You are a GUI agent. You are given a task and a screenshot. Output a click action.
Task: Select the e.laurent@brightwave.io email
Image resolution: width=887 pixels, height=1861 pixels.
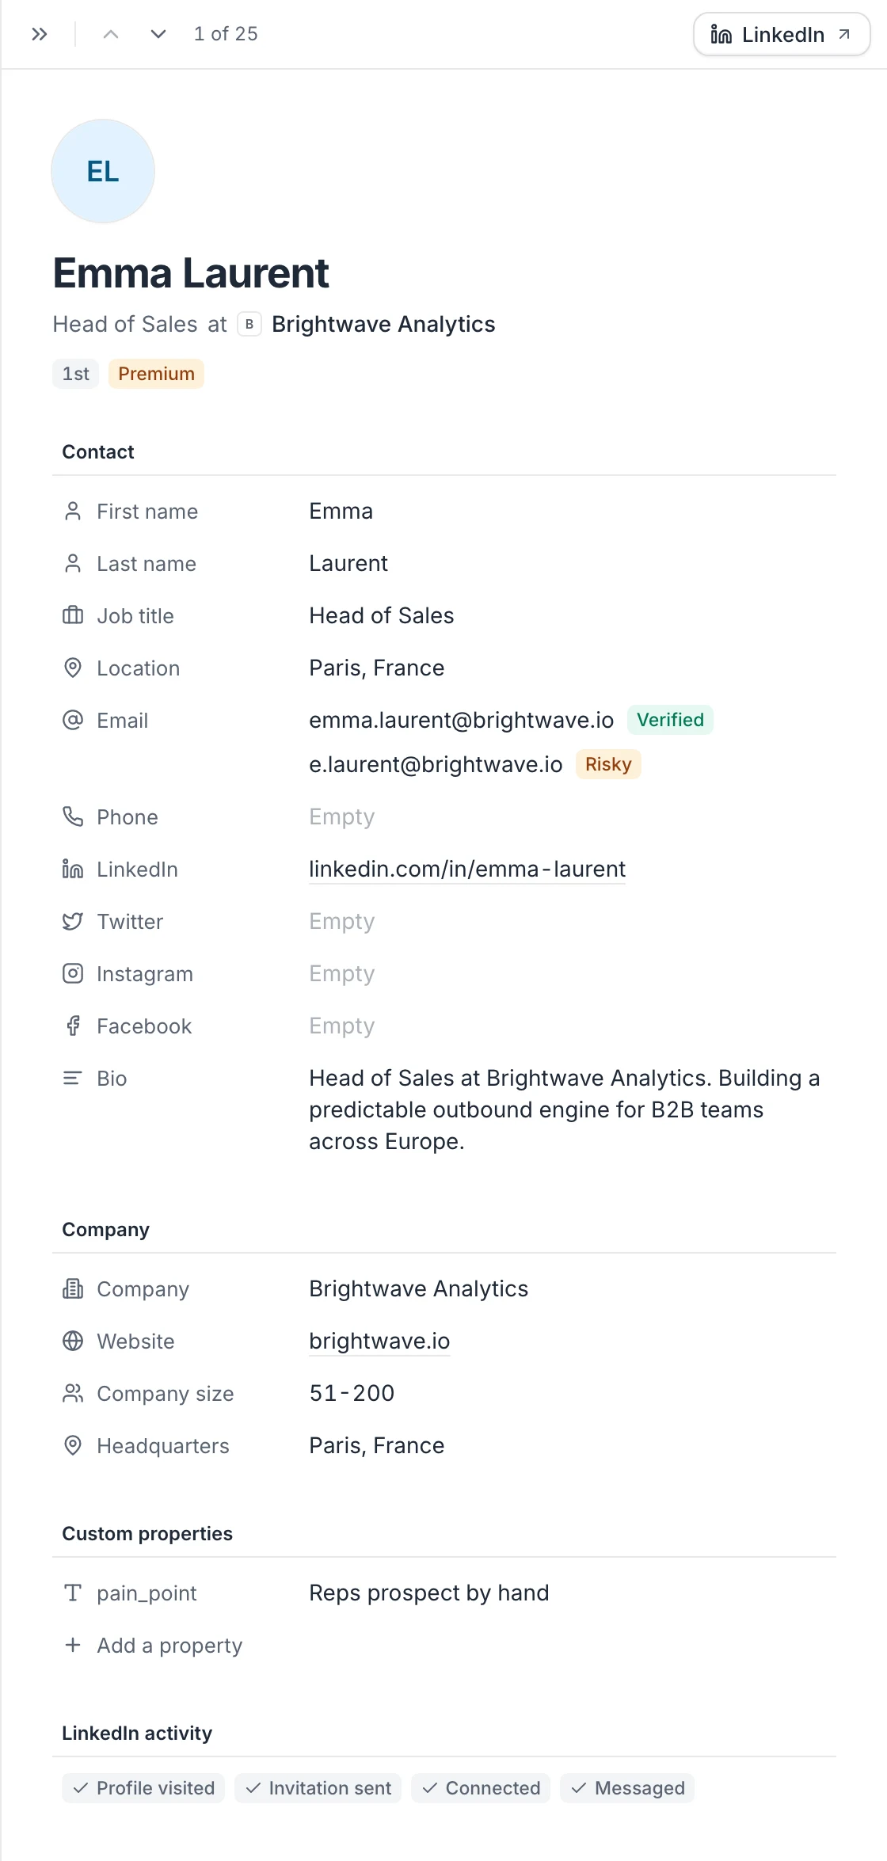pyautogui.click(x=436, y=764)
